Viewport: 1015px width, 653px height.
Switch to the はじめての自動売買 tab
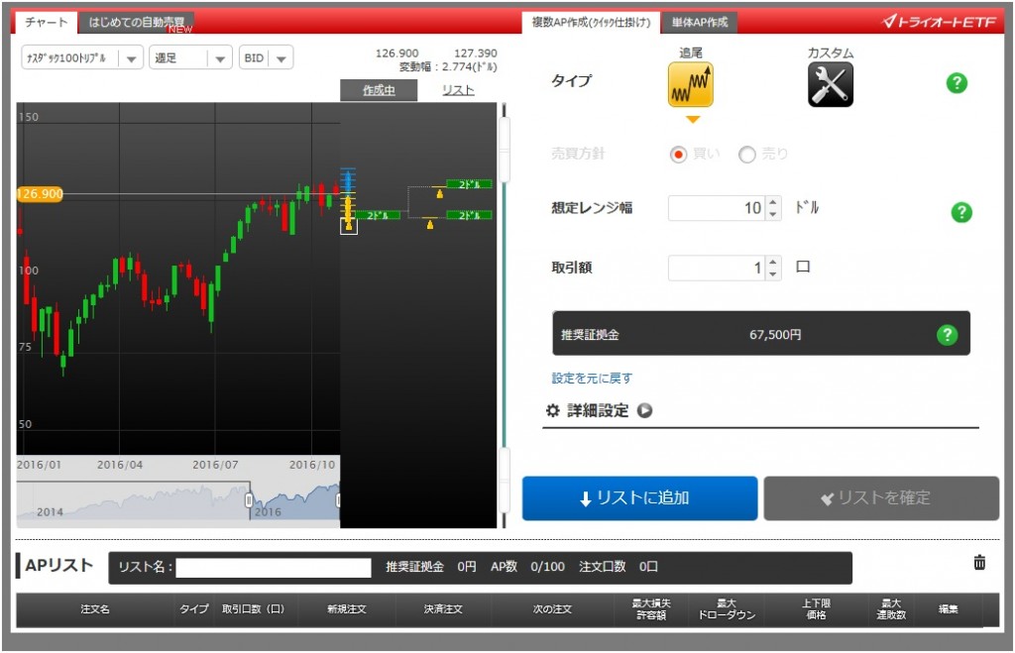[137, 22]
